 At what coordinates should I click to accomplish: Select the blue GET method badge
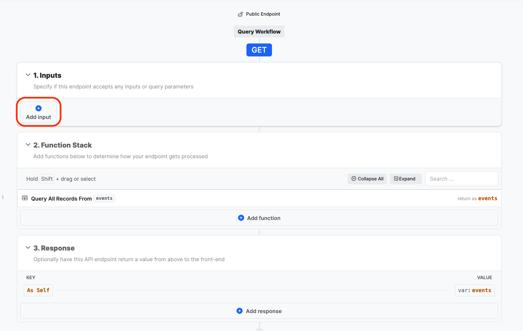coord(259,50)
